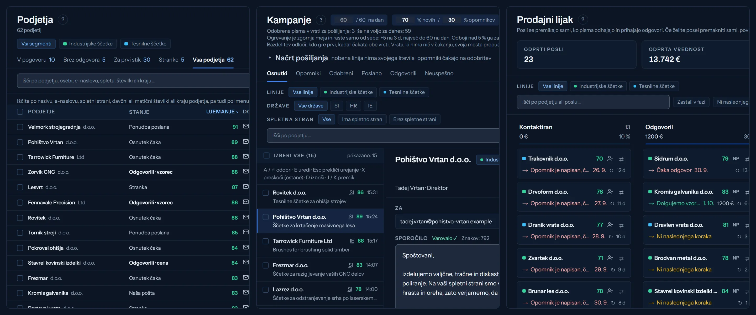Viewport: 756px width, 315px height.
Task: Check the Rovitek d.o.o. draft checkbox
Action: coord(266,193)
